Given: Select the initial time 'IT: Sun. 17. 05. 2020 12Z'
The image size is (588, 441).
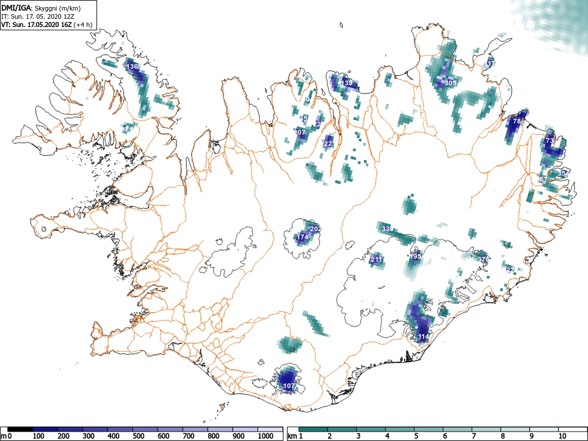Looking at the screenshot, I should click(x=36, y=16).
